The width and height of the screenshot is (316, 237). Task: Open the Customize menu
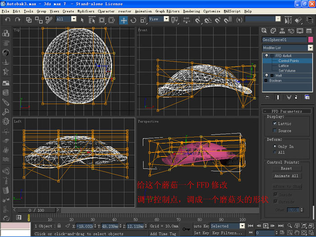[212, 11]
